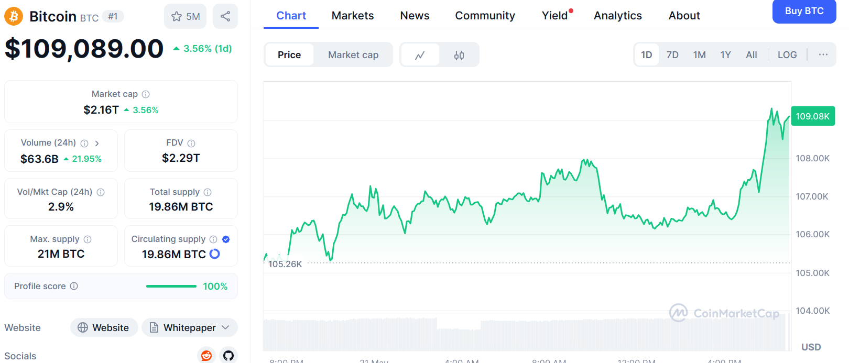Image resolution: width=849 pixels, height=363 pixels.
Task: Open chart more options ellipsis
Action: pos(823,54)
